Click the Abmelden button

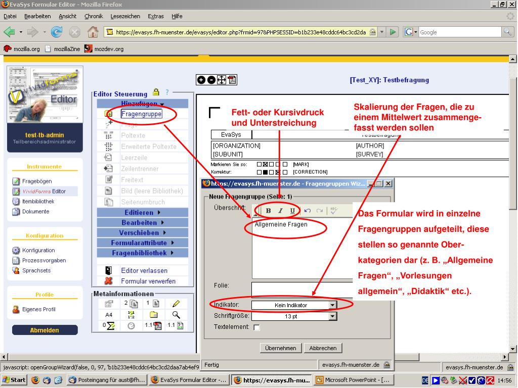[45, 330]
